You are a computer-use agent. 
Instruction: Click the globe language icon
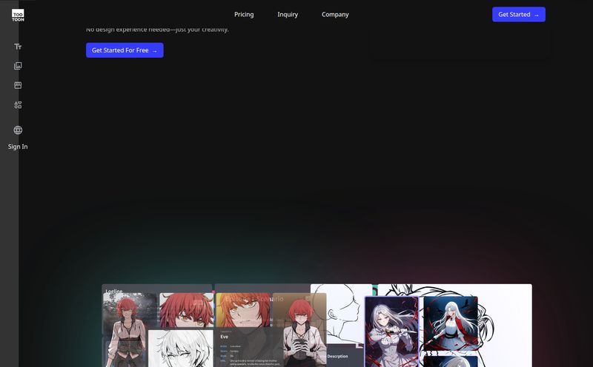(18, 130)
